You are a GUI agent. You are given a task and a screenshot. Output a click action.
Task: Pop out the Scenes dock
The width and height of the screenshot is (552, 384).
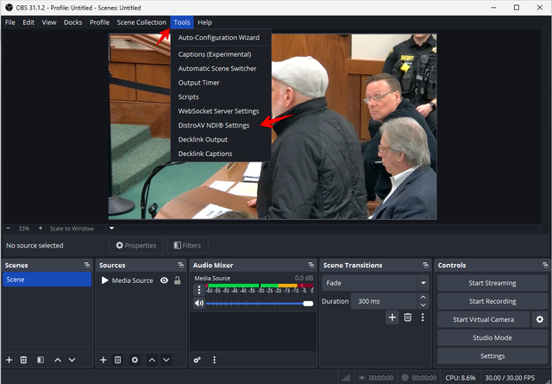(87, 265)
